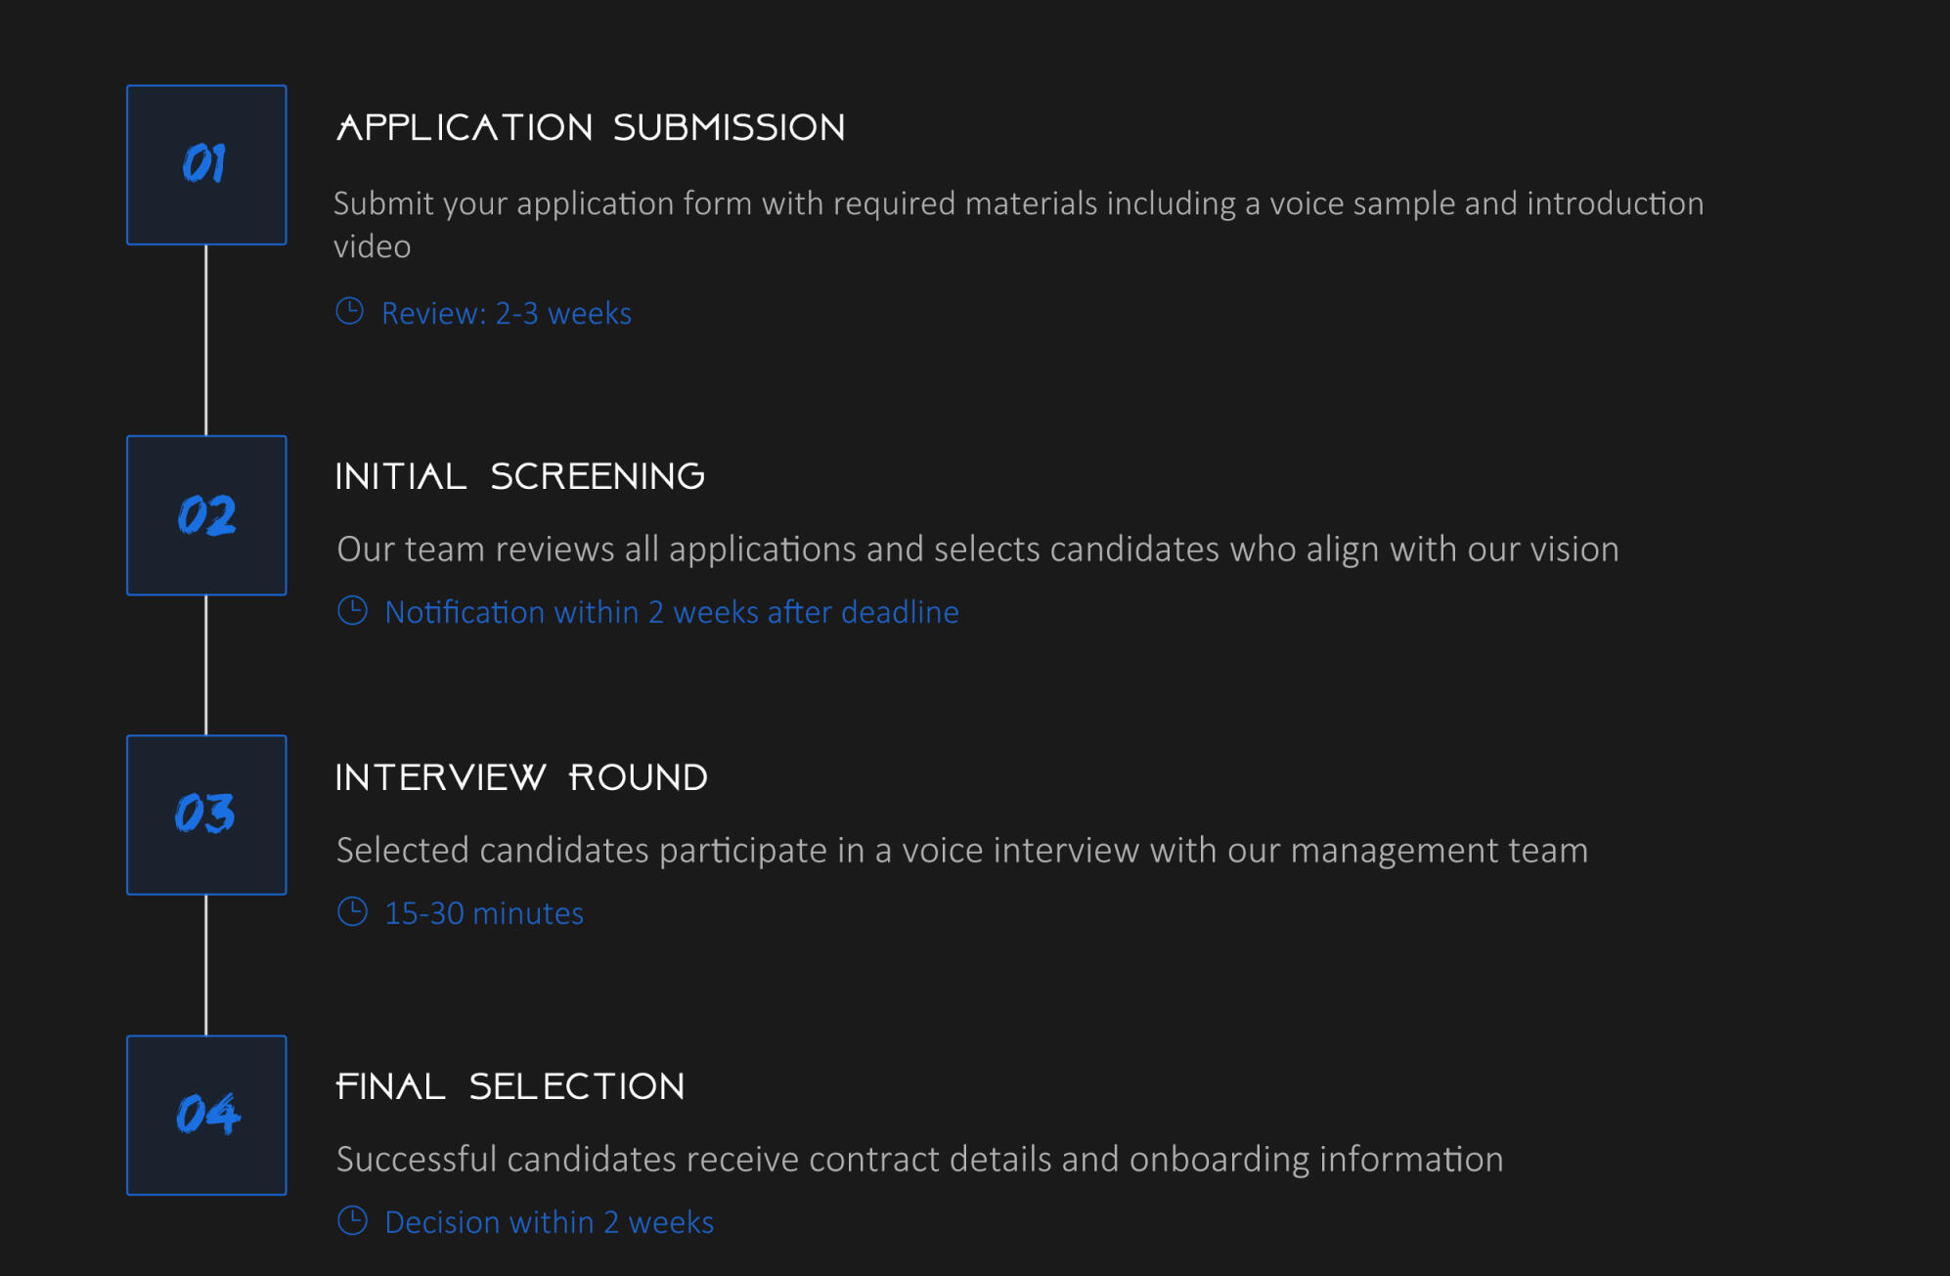Viewport: 1950px width, 1276px height.
Task: Click the Initial Screening heading
Action: pyautogui.click(x=519, y=477)
